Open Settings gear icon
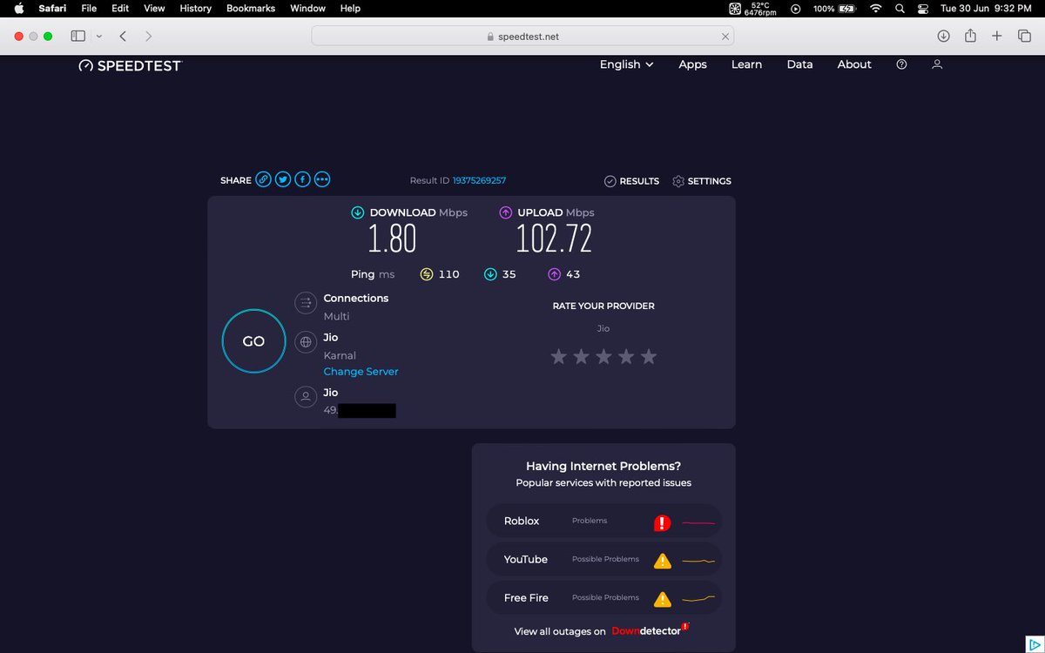 678,181
